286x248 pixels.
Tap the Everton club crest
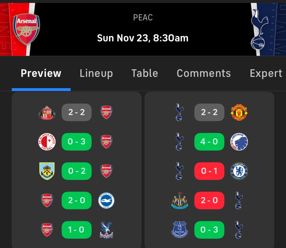(x=180, y=230)
